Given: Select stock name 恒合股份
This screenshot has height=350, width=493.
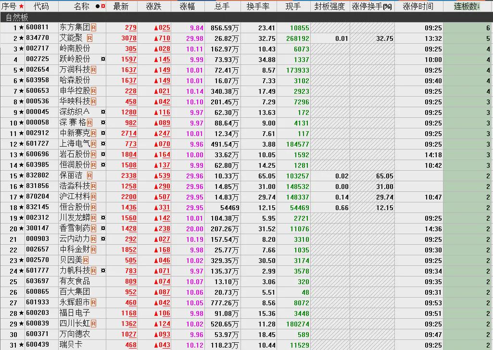Looking at the screenshot, I should tap(75, 207).
